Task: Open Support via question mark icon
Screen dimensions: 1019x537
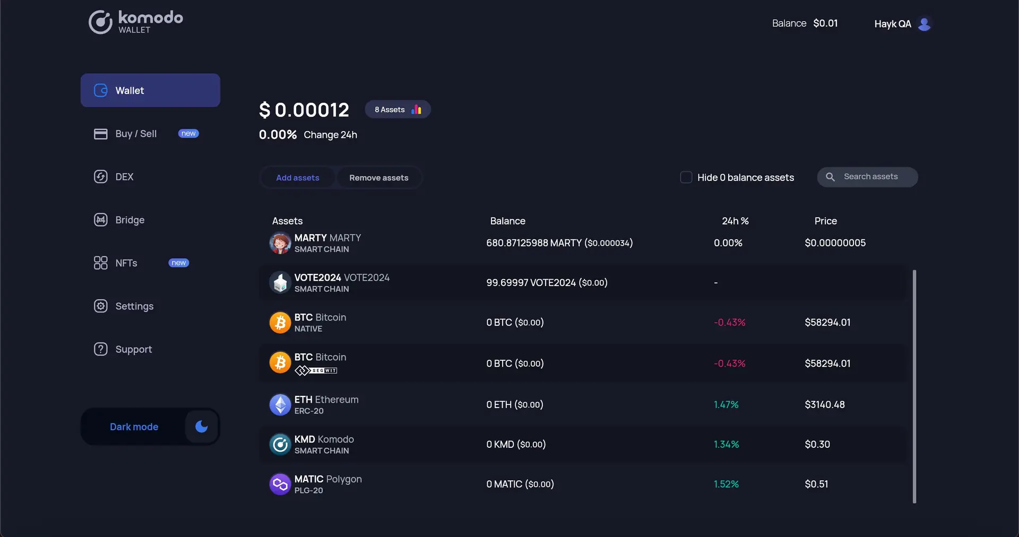Action: tap(101, 349)
